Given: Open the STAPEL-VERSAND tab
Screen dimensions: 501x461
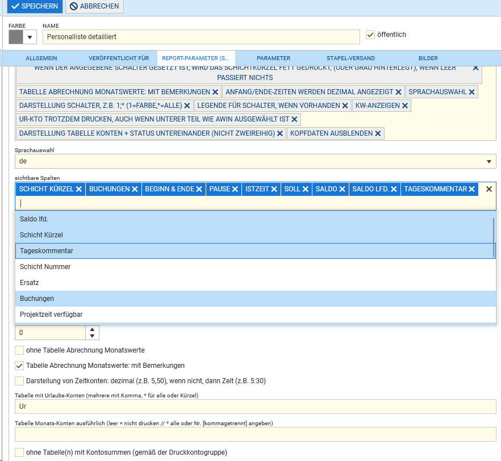Looking at the screenshot, I should point(351,58).
